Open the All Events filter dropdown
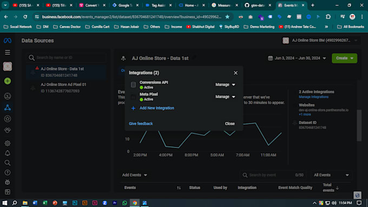 tap(331, 175)
